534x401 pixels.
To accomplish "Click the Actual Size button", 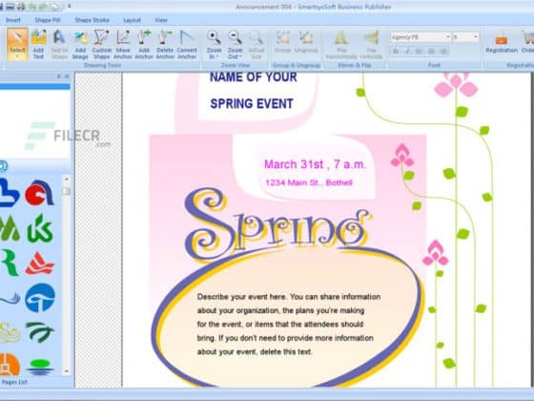I will (257, 44).
